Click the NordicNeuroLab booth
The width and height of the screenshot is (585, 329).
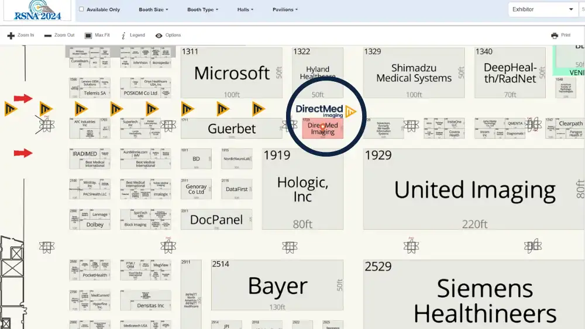pos(236,159)
